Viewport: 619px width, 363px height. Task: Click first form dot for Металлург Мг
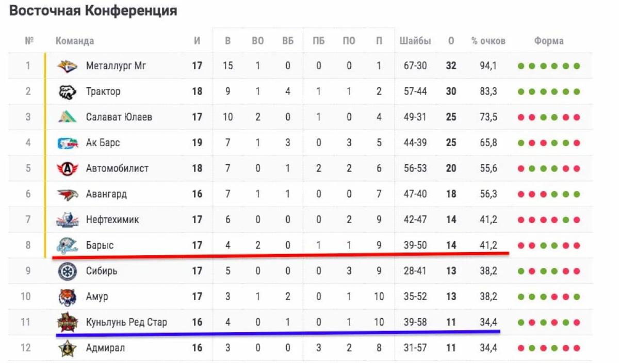521,66
